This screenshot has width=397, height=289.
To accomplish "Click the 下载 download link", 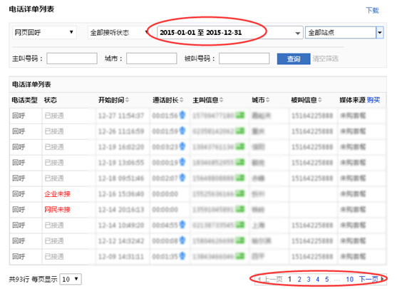I will coord(373,11).
